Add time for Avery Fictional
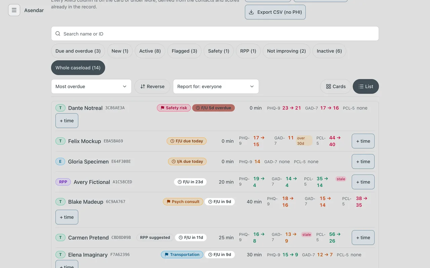This screenshot has width=430, height=268. click(x=363, y=182)
